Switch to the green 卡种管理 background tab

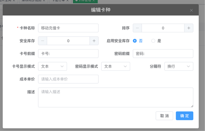point(85,1)
